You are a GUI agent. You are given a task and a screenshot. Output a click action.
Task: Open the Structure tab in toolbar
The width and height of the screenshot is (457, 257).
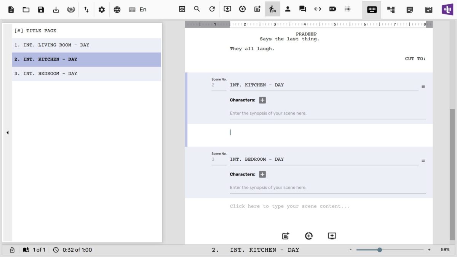[391, 10]
